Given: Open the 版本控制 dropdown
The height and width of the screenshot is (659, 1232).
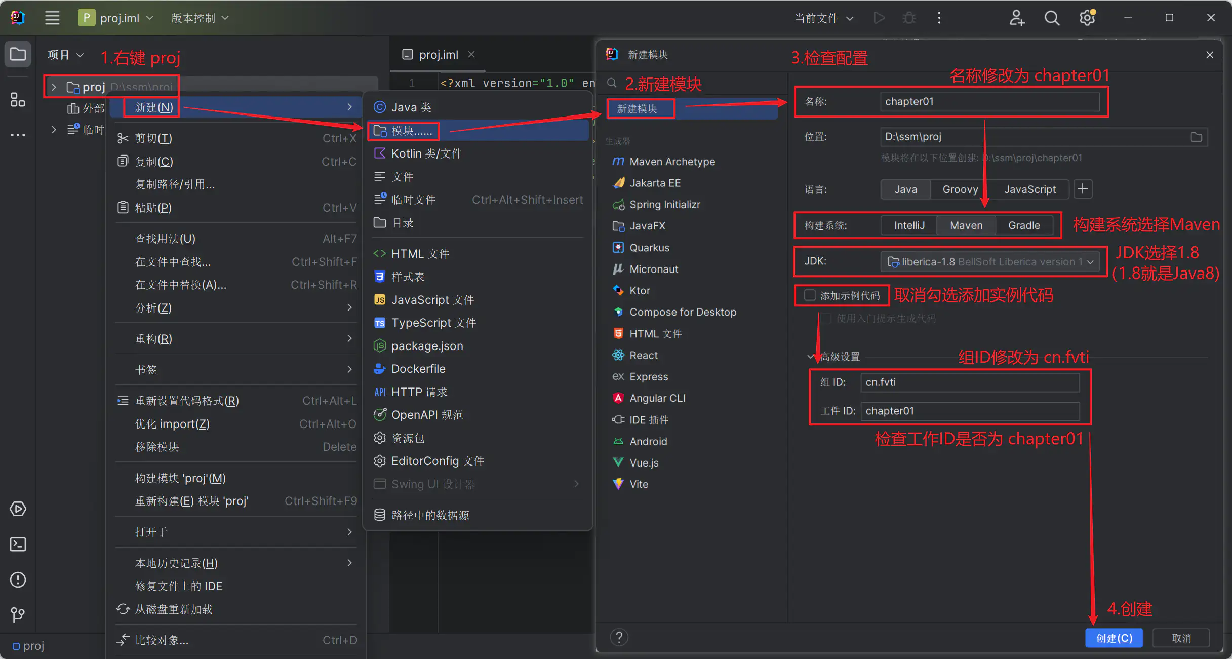Looking at the screenshot, I should pyautogui.click(x=200, y=18).
